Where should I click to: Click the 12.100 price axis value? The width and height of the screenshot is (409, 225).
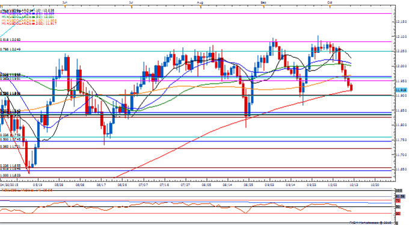click(x=402, y=37)
